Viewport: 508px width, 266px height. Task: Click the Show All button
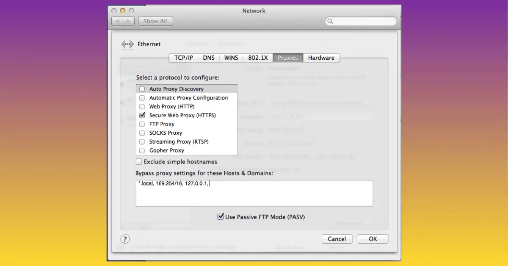coord(155,21)
